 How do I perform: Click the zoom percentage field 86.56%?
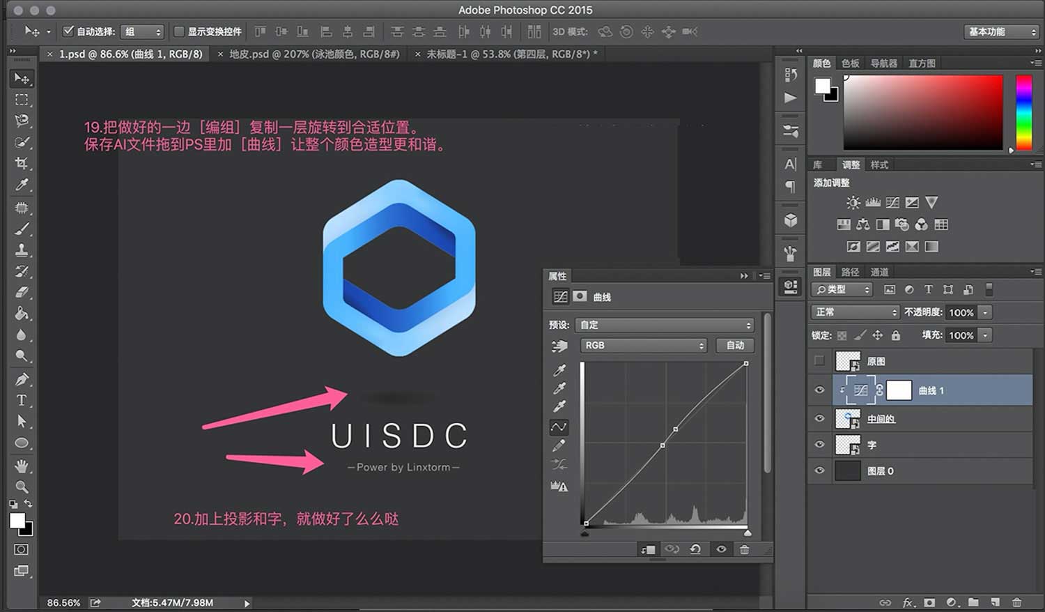63,603
